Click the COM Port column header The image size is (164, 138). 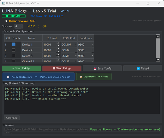[x=69, y=38]
